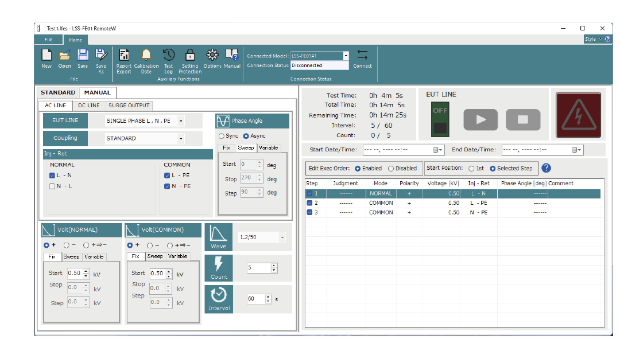Enable the N - L checkbox

pyautogui.click(x=53, y=186)
